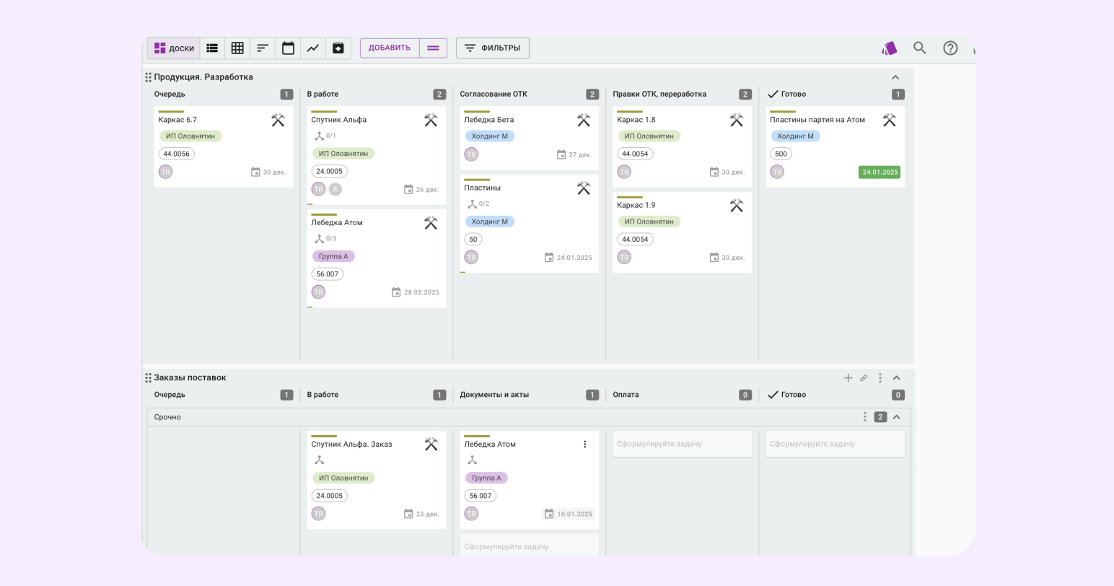Screen dimensions: 1114x586
Task: Click the Сформулируйте задачу field under Оплата
Action: 682,444
